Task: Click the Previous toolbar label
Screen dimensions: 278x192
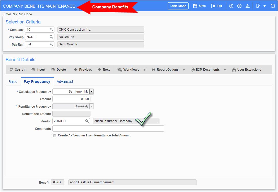Action: click(x=86, y=70)
